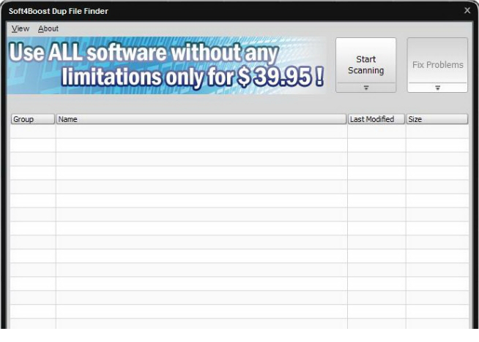Expand the Start Scanning dropdown arrow

point(365,88)
